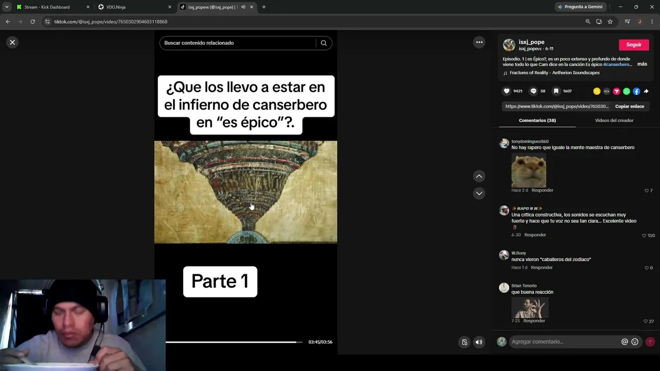Like the video with heart icon
Viewport: 660px width, 371px height.
(x=507, y=91)
